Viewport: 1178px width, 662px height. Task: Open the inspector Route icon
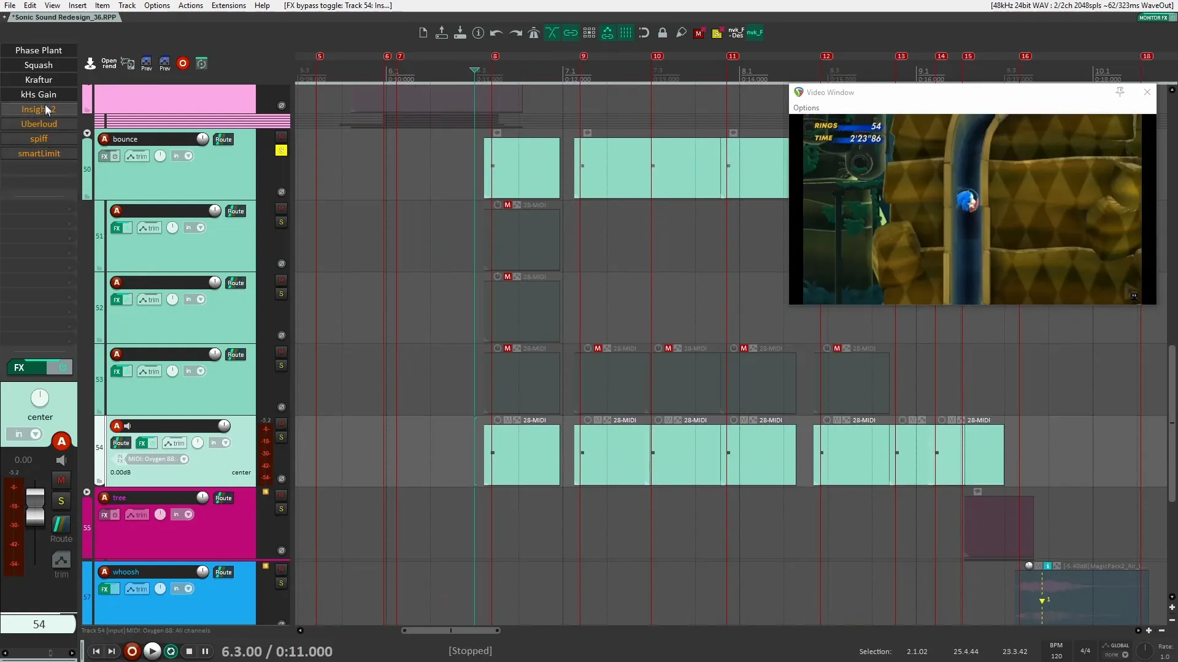coord(61,525)
